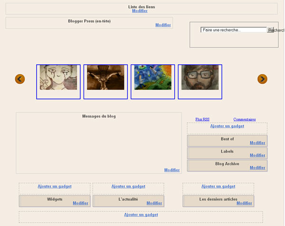Image resolution: width=285 pixels, height=226 pixels.
Task: Click Modifier for Labels gadget
Action: pyautogui.click(x=257, y=155)
